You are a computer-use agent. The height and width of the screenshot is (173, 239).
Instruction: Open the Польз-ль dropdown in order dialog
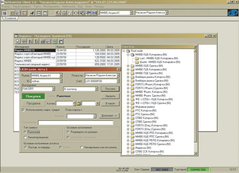tap(118, 76)
